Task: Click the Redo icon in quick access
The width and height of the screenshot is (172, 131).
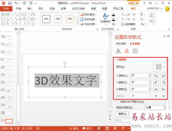Action: (24, 3)
